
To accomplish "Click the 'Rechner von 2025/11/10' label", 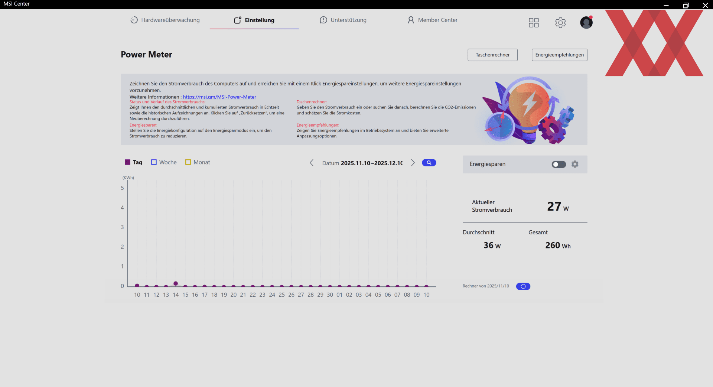I will [486, 286].
